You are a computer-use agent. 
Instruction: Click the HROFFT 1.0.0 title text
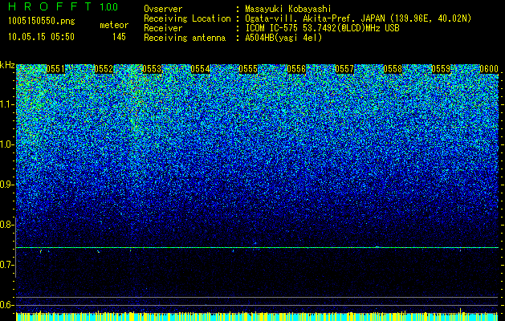63,6
